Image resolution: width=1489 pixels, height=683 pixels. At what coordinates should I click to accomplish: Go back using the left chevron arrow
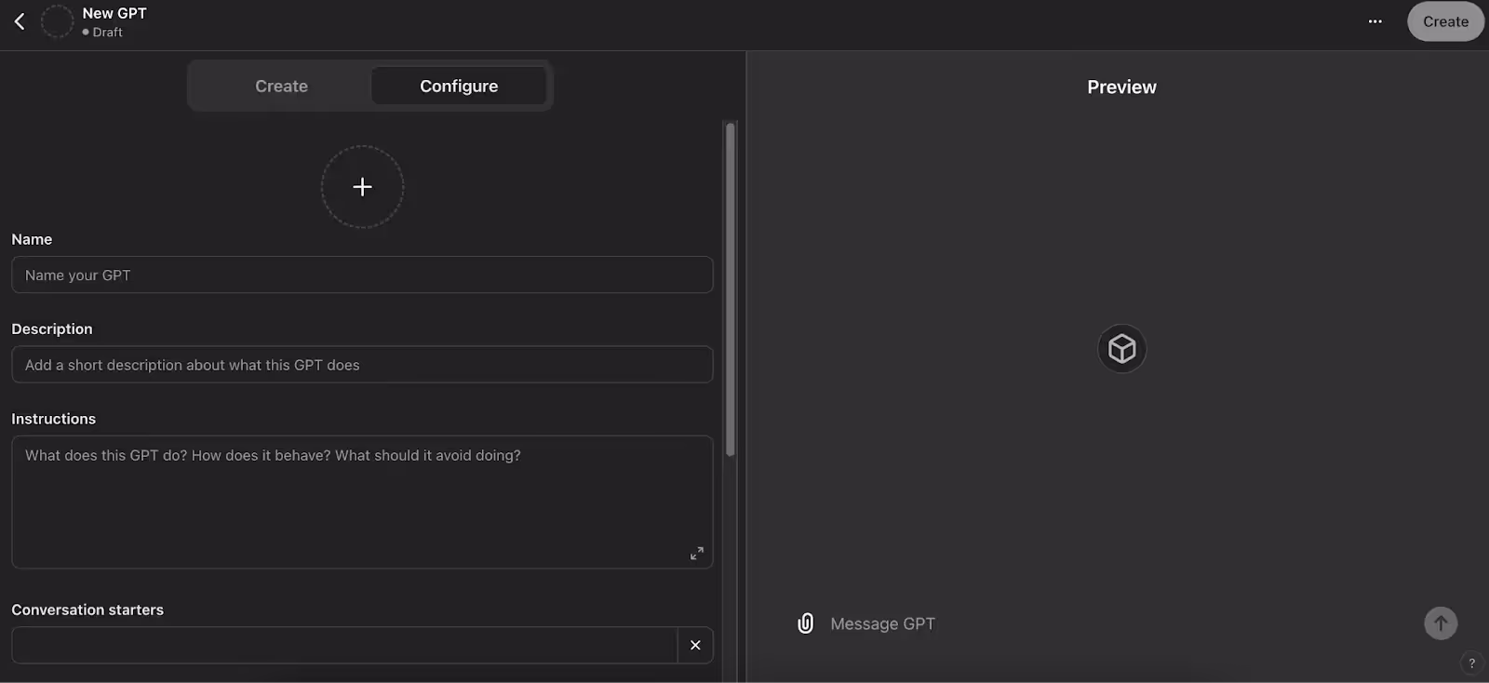[x=20, y=21]
